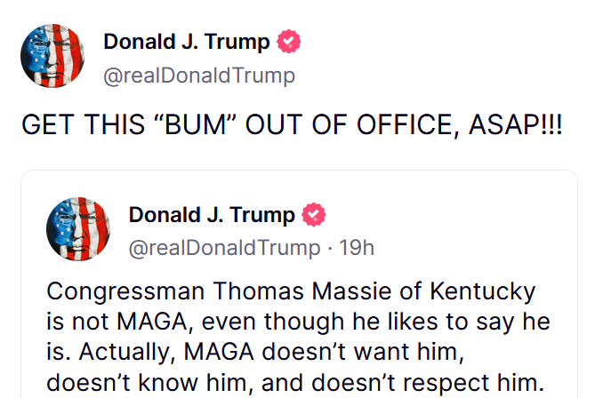Click 'Actually, MAGA doesn't want him,' line
Viewport: 595px width, 398px height.
point(271,352)
